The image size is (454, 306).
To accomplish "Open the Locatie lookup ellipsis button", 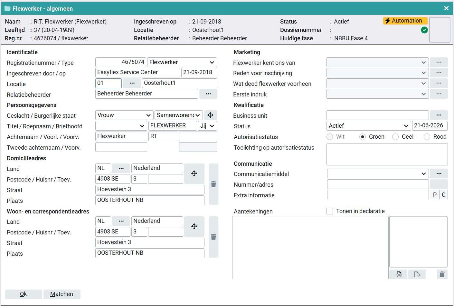I will (x=132, y=83).
